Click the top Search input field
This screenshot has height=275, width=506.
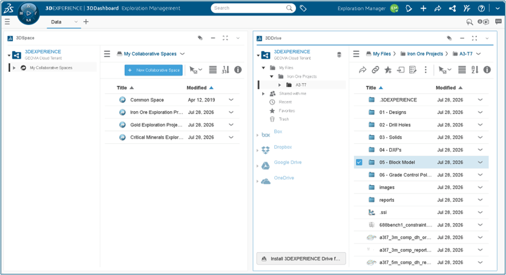pos(254,8)
